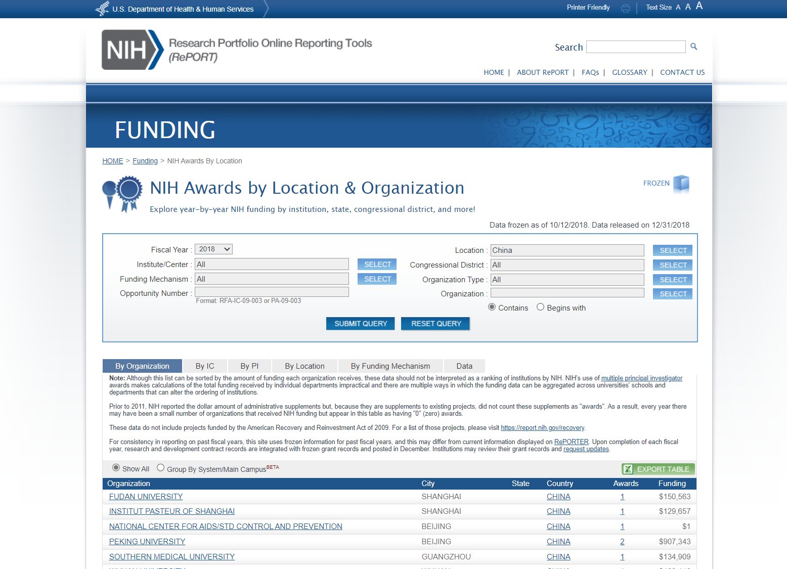Click the site Search input field
This screenshot has height=569, width=787.
pyautogui.click(x=636, y=47)
